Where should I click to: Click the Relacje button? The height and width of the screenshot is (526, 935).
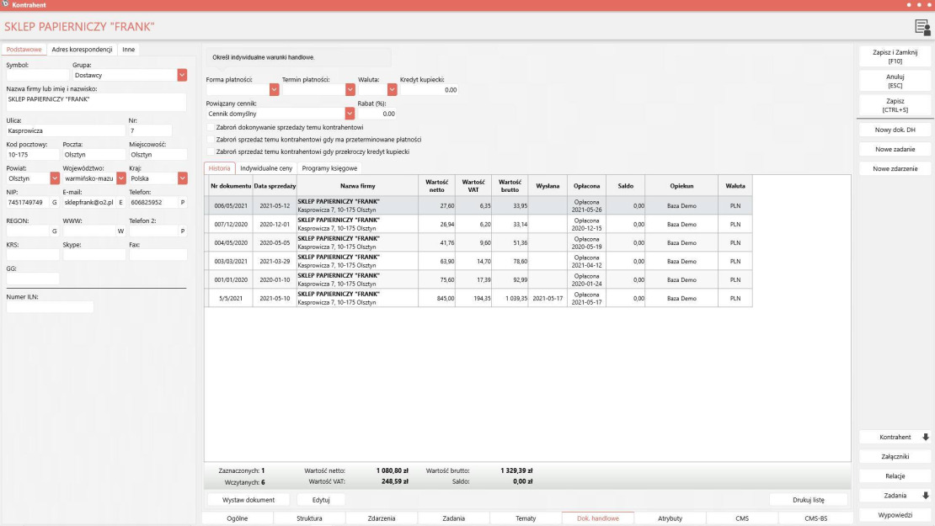(x=895, y=476)
